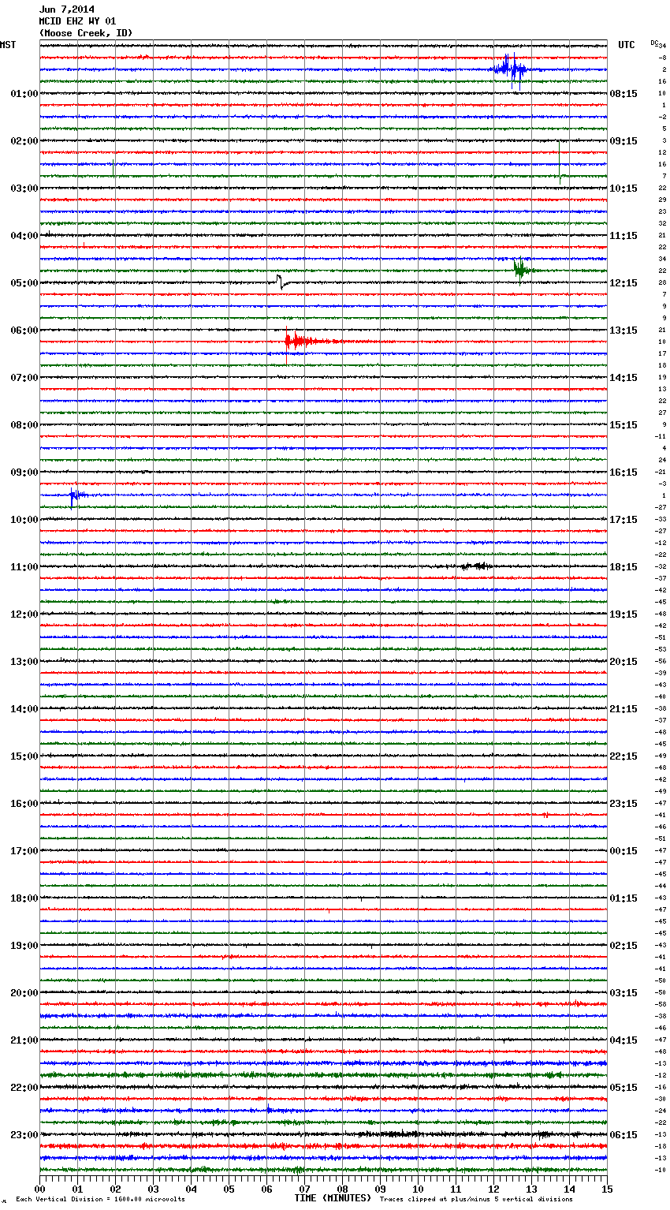This screenshot has height=1210, width=670.
Task: Click the 23:15 UTC time label
Action: [x=623, y=804]
